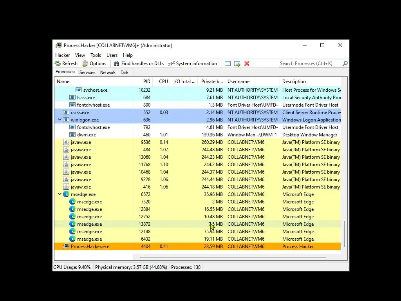Click the find window toolbar icon

(228, 63)
